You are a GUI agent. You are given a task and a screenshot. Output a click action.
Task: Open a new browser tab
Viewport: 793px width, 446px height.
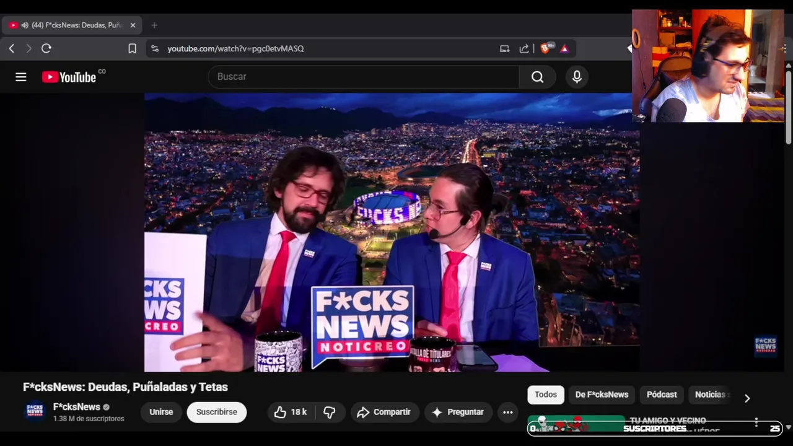154,25
